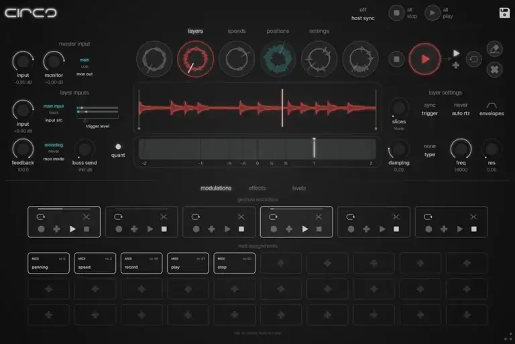The width and height of the screenshot is (515, 344).
Task: Click play in fourth gesture recorder
Action: click(x=305, y=229)
